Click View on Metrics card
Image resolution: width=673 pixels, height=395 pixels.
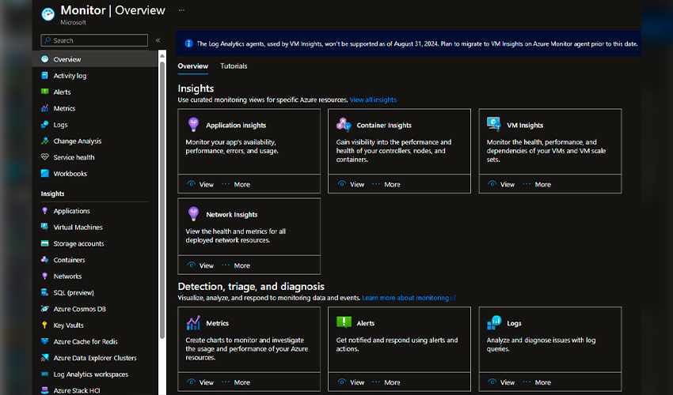coord(200,382)
